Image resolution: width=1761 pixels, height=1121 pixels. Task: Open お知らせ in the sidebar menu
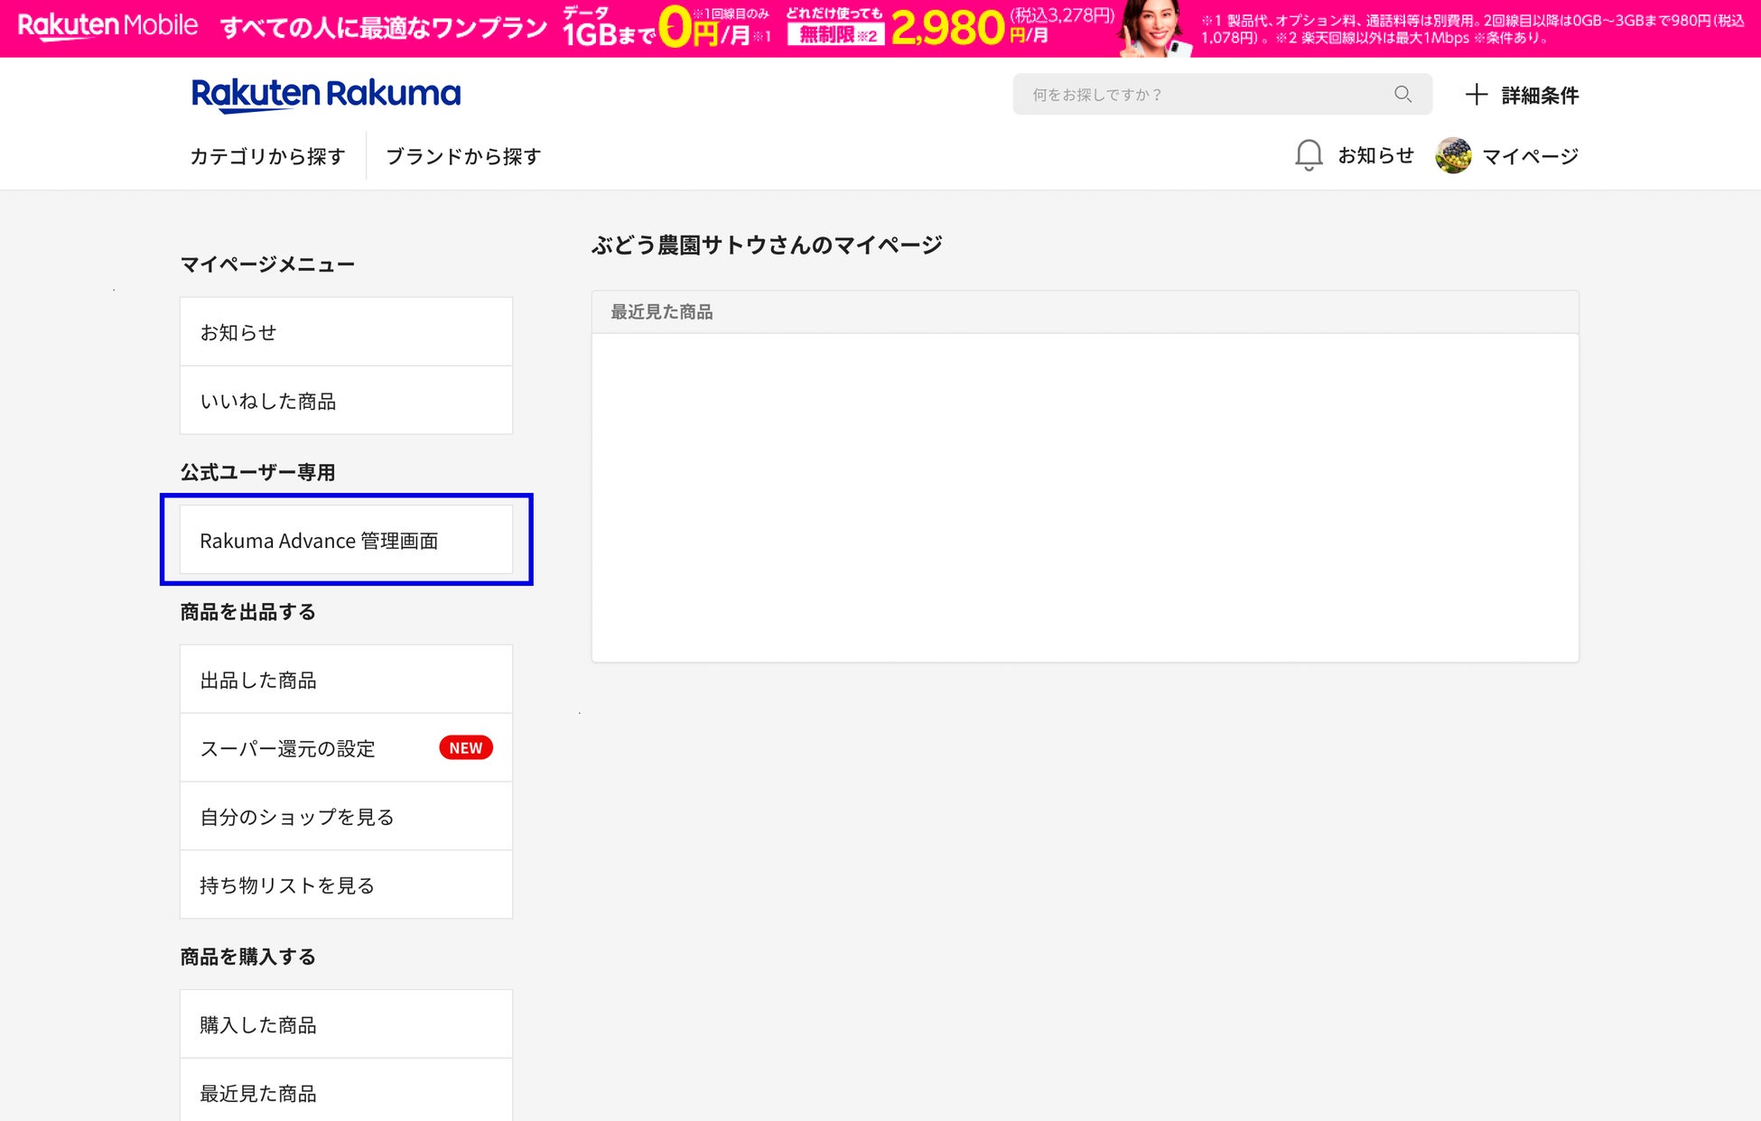point(346,332)
